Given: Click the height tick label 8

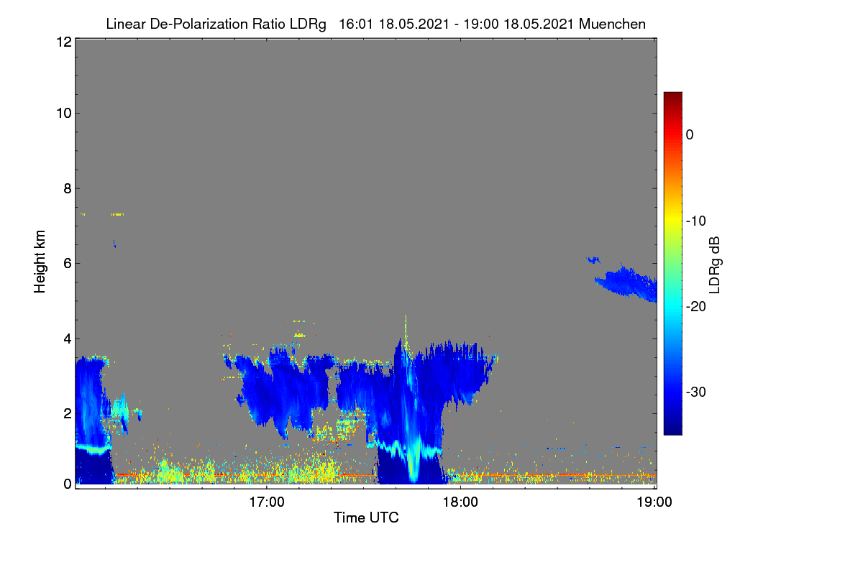Looking at the screenshot, I should (66, 188).
